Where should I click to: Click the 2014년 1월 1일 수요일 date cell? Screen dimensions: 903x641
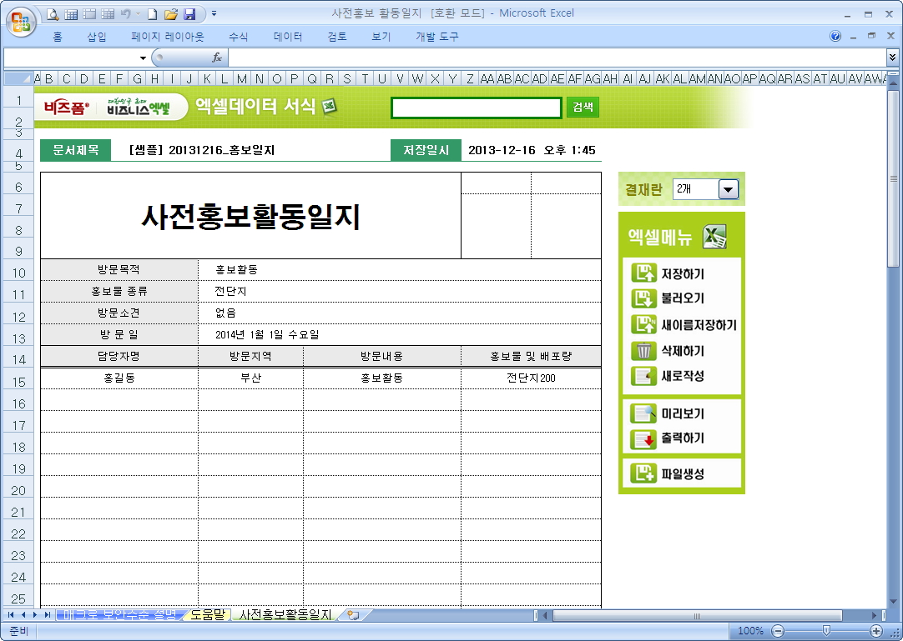399,335
